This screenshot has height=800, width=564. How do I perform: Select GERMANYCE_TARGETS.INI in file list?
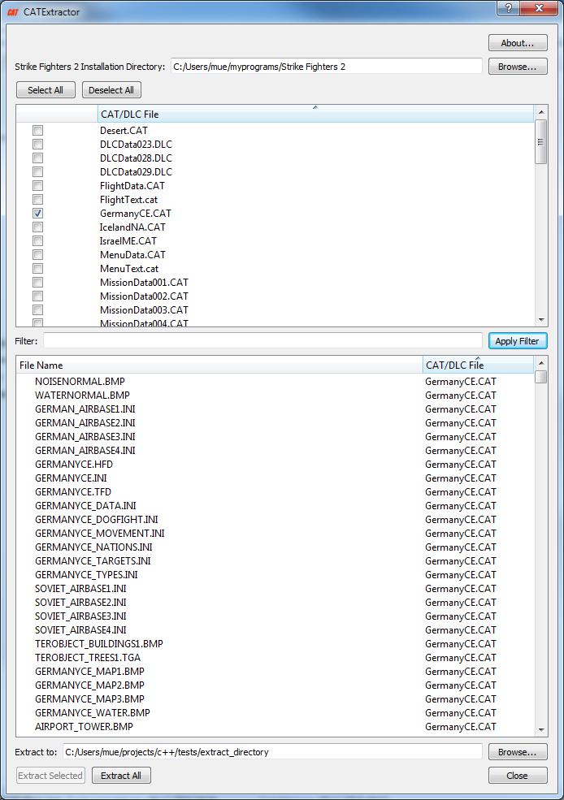click(93, 561)
